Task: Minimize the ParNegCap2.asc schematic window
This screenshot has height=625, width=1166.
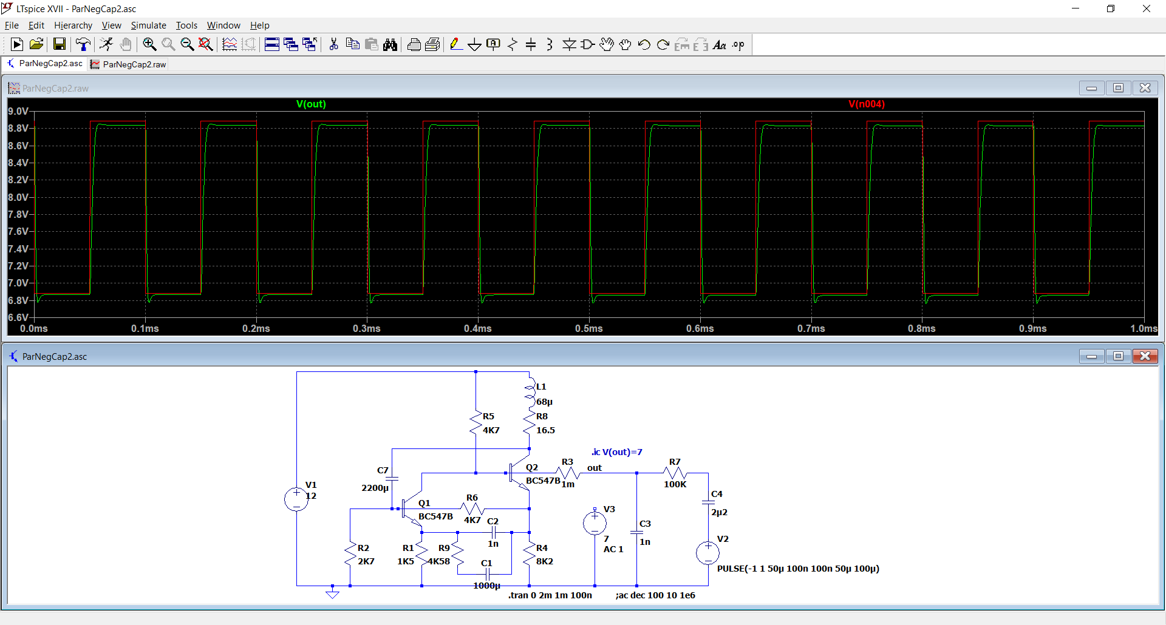Action: click(x=1091, y=356)
